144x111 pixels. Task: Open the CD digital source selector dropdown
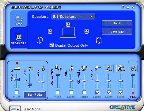tap(121, 68)
